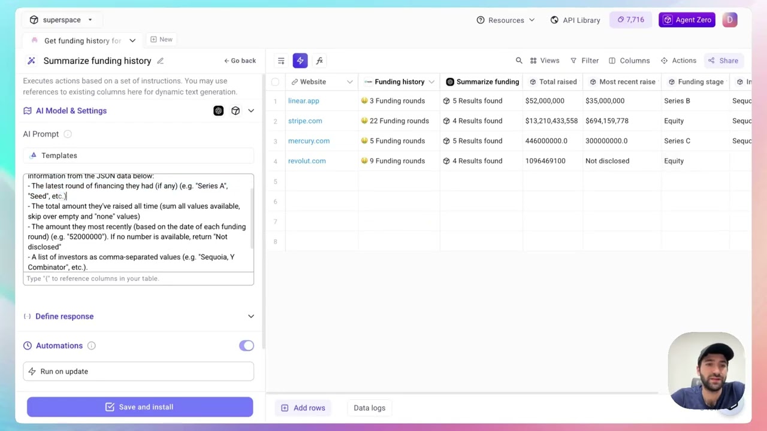Image resolution: width=767 pixels, height=431 pixels.
Task: Open the Data logs
Action: click(x=369, y=408)
